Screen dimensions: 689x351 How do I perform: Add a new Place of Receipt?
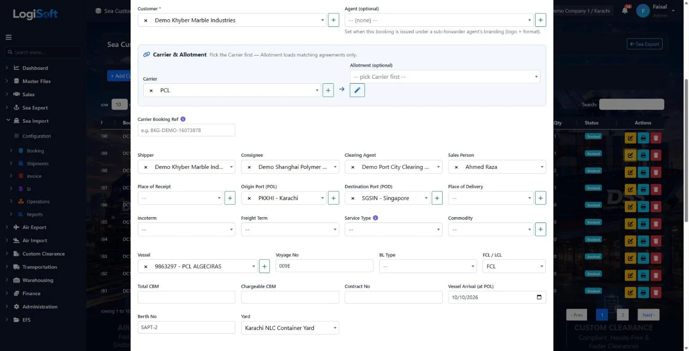230,198
